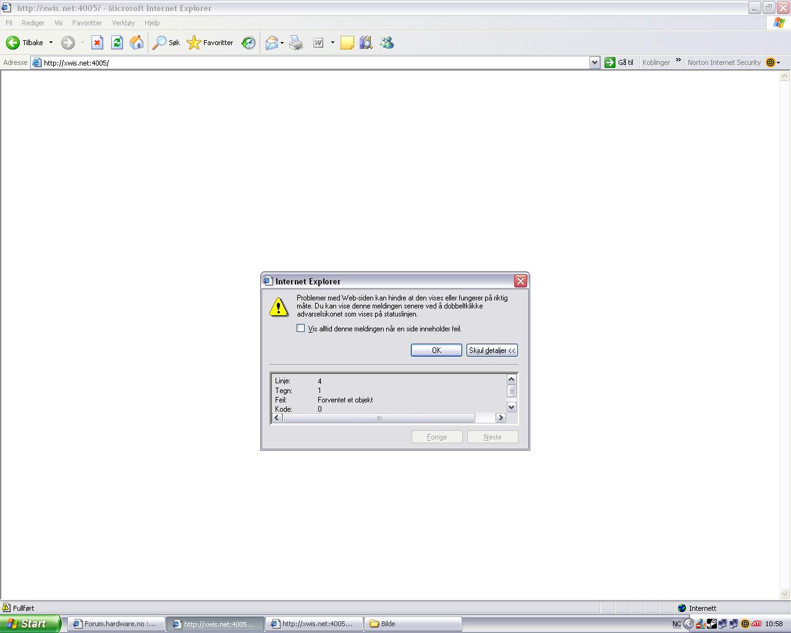This screenshot has height=633, width=791.
Task: Go to the Home page icon
Action: tap(137, 43)
